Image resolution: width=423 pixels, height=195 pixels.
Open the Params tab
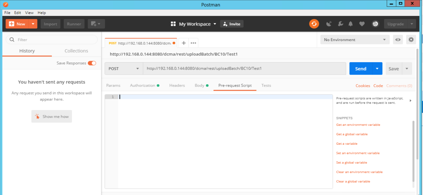[x=113, y=86]
